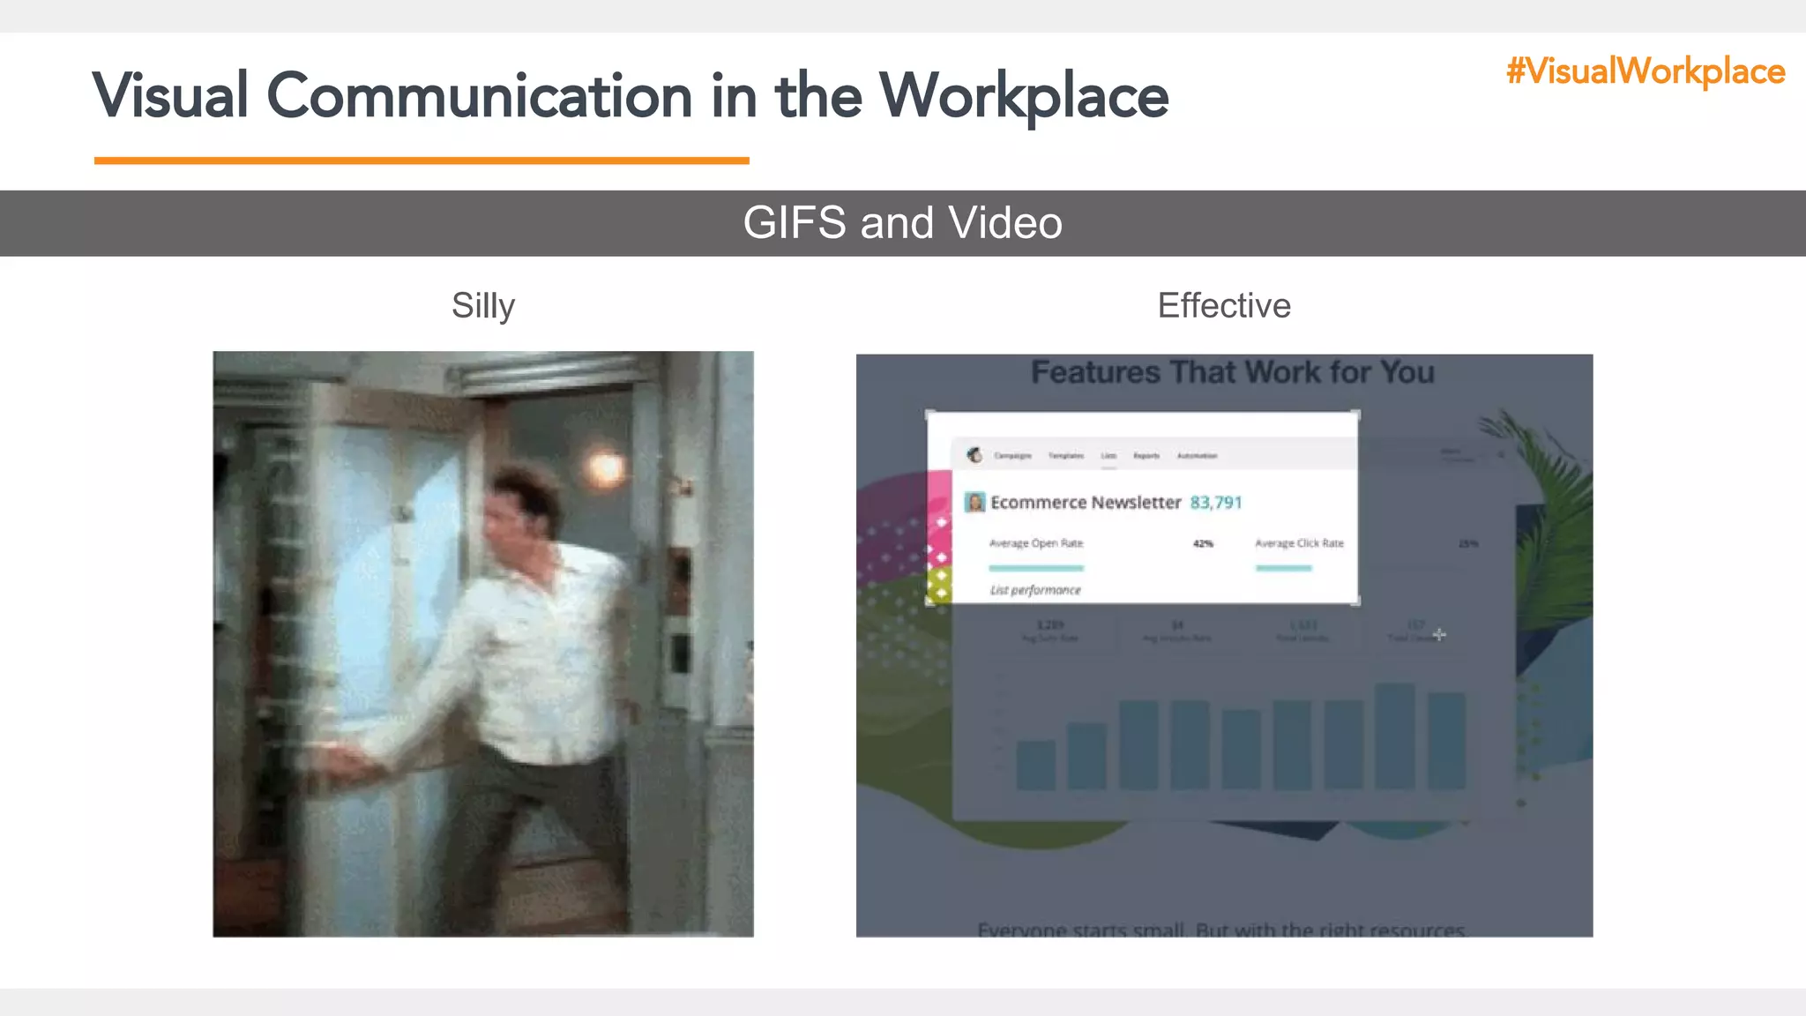The width and height of the screenshot is (1806, 1016).
Task: Open the Effective feature demo GIF
Action: (1224, 646)
